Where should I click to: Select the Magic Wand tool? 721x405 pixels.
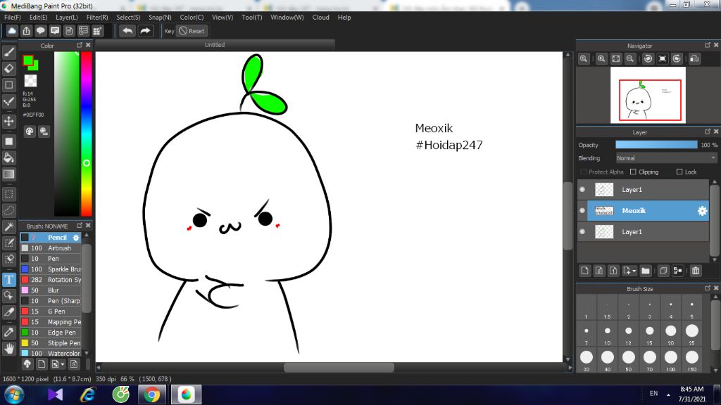pos(8,227)
